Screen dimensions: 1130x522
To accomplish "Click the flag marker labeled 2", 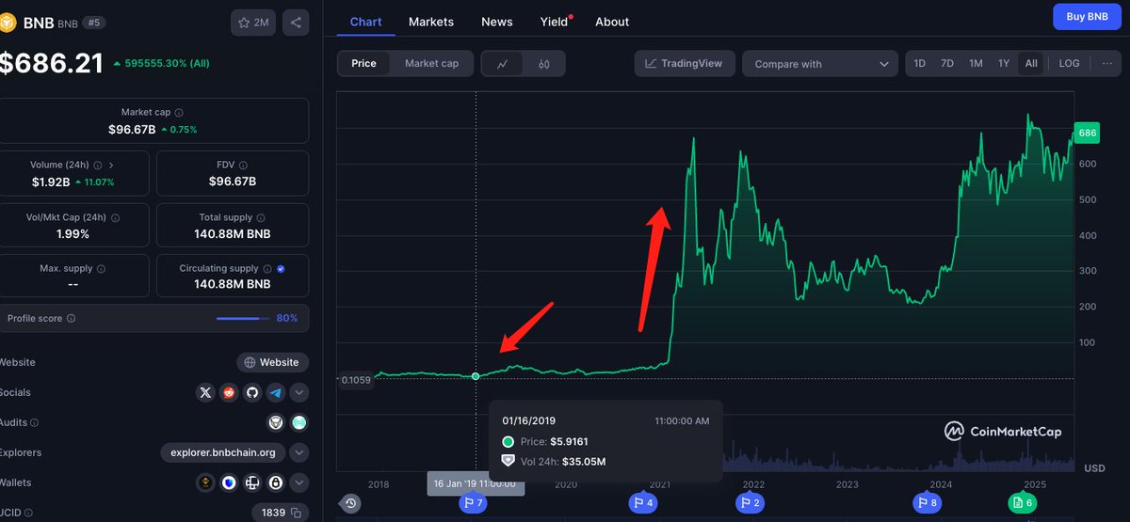I will [x=751, y=503].
